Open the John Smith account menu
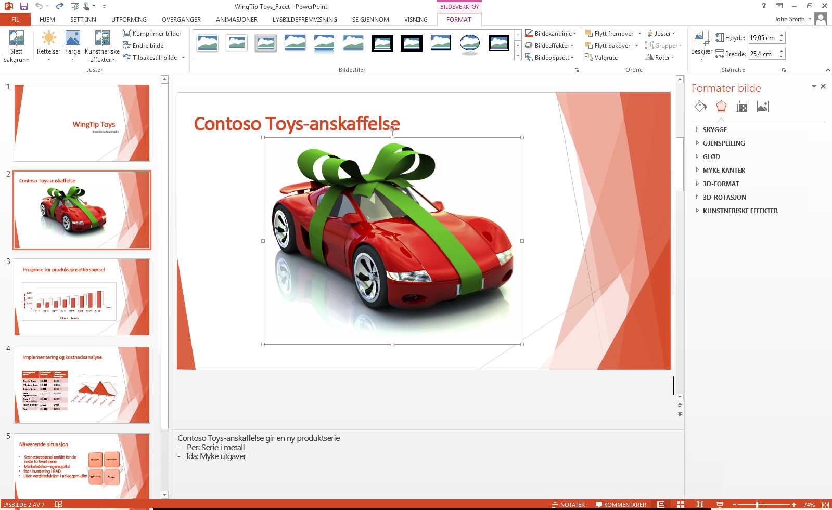The image size is (832, 510). tap(793, 19)
